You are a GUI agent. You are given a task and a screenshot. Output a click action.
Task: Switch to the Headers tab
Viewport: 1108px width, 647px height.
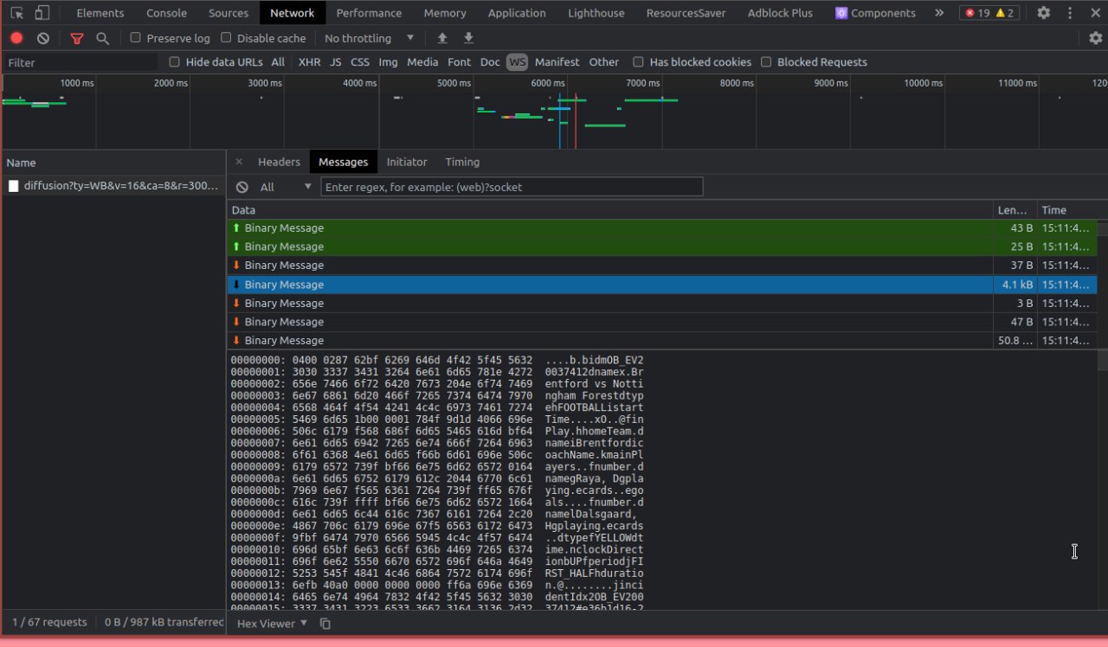[279, 162]
